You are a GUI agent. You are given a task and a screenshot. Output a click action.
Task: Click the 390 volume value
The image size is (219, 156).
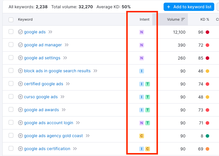(x=182, y=45)
